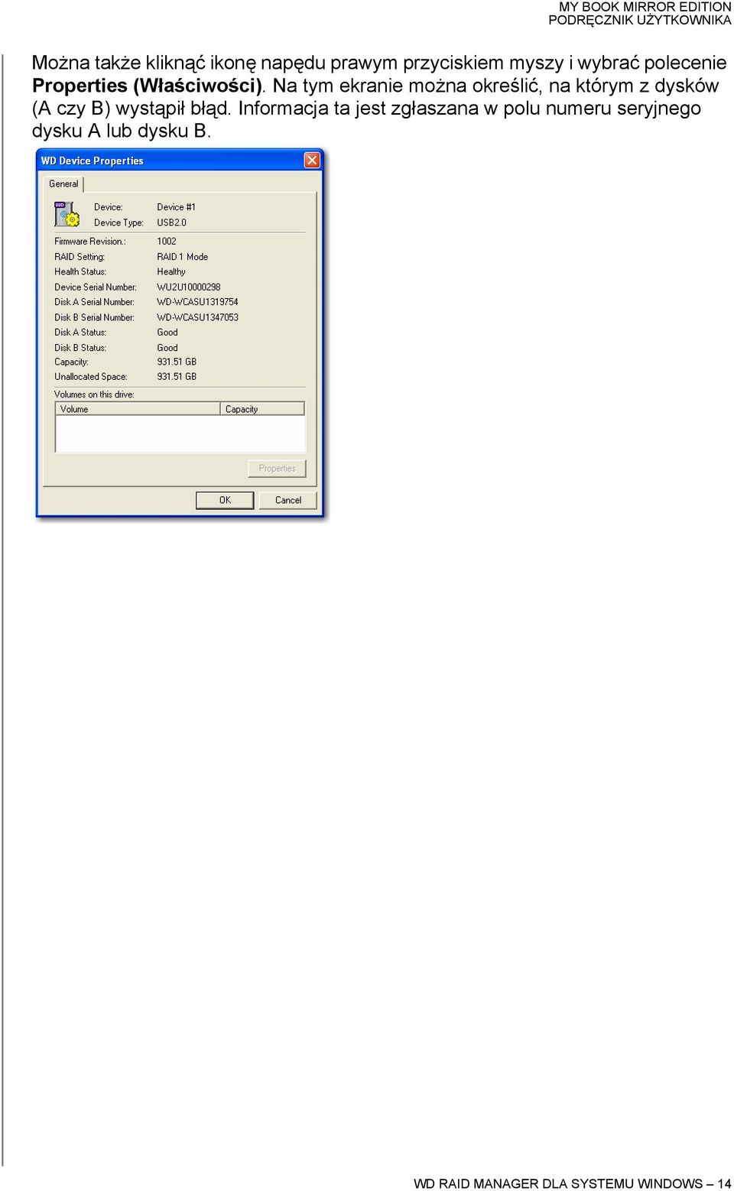Select the RAID 1 Mode value
This screenshot has height=1191, width=734.
(183, 257)
